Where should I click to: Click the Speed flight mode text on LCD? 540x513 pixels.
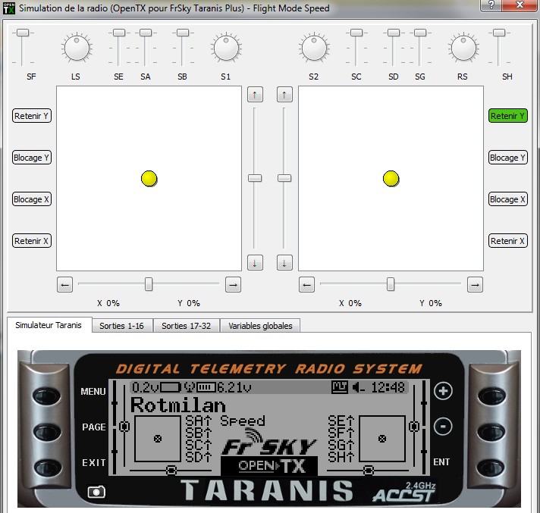[243, 421]
